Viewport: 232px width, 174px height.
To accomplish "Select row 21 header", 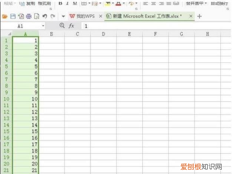I will click(6, 170).
